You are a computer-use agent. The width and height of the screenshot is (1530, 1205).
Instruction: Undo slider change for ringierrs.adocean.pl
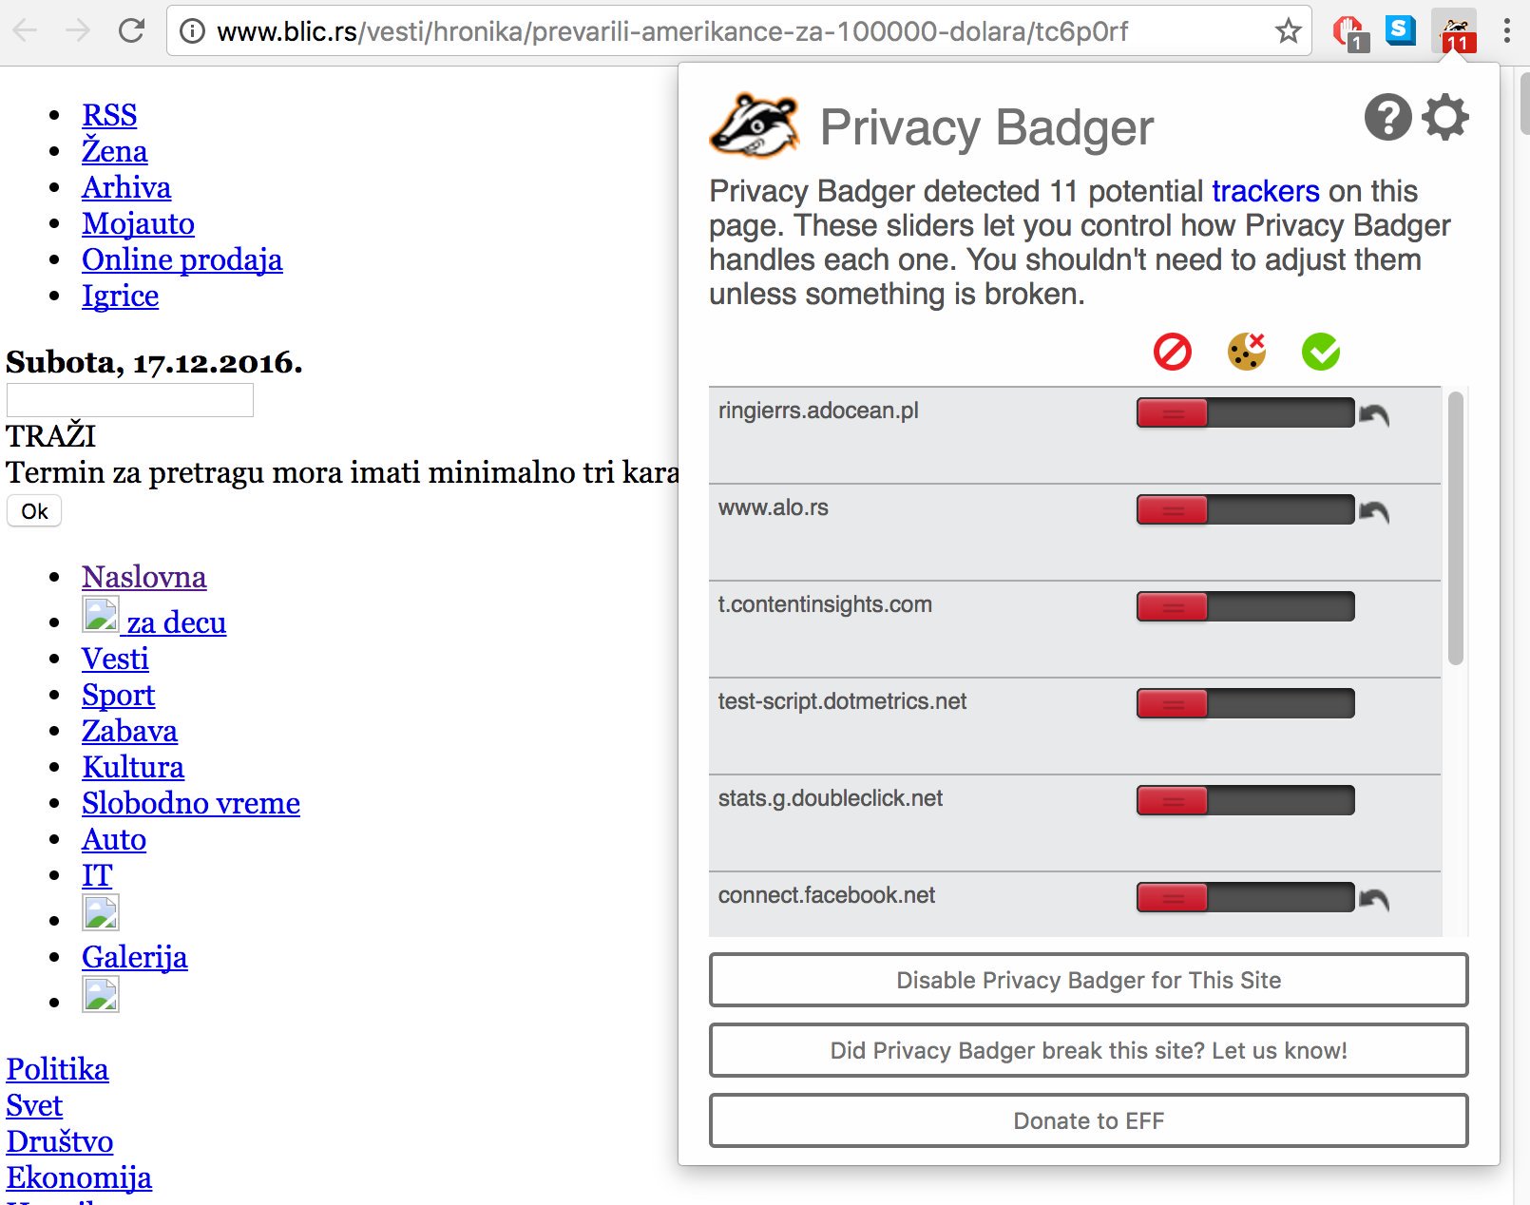coord(1374,414)
